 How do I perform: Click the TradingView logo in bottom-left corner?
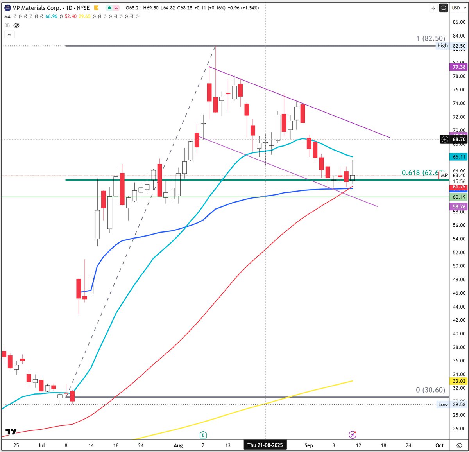(11, 432)
